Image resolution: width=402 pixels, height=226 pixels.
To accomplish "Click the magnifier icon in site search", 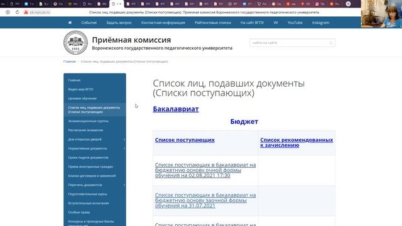I will click(x=331, y=43).
